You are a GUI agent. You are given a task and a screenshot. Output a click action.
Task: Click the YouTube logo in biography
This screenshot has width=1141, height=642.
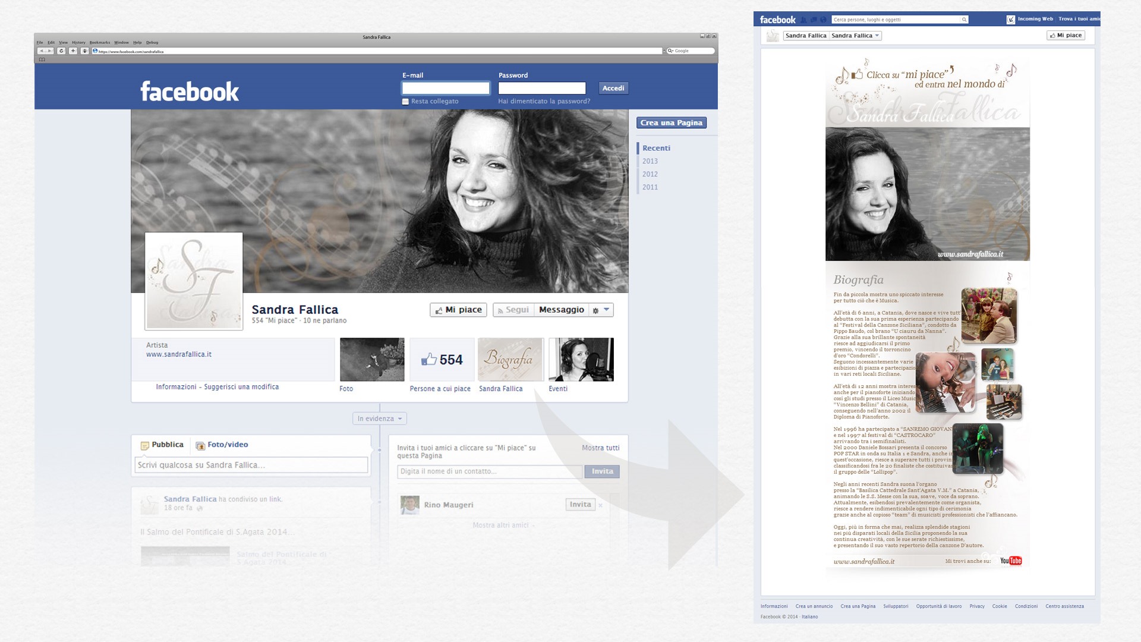click(x=1010, y=561)
